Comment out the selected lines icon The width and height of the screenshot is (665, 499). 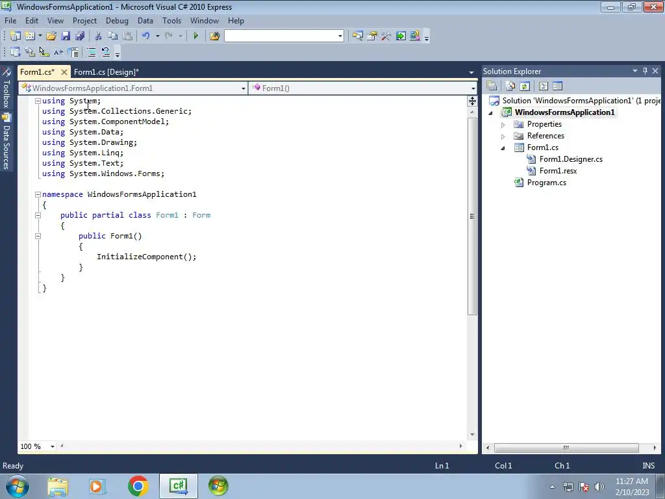point(91,52)
